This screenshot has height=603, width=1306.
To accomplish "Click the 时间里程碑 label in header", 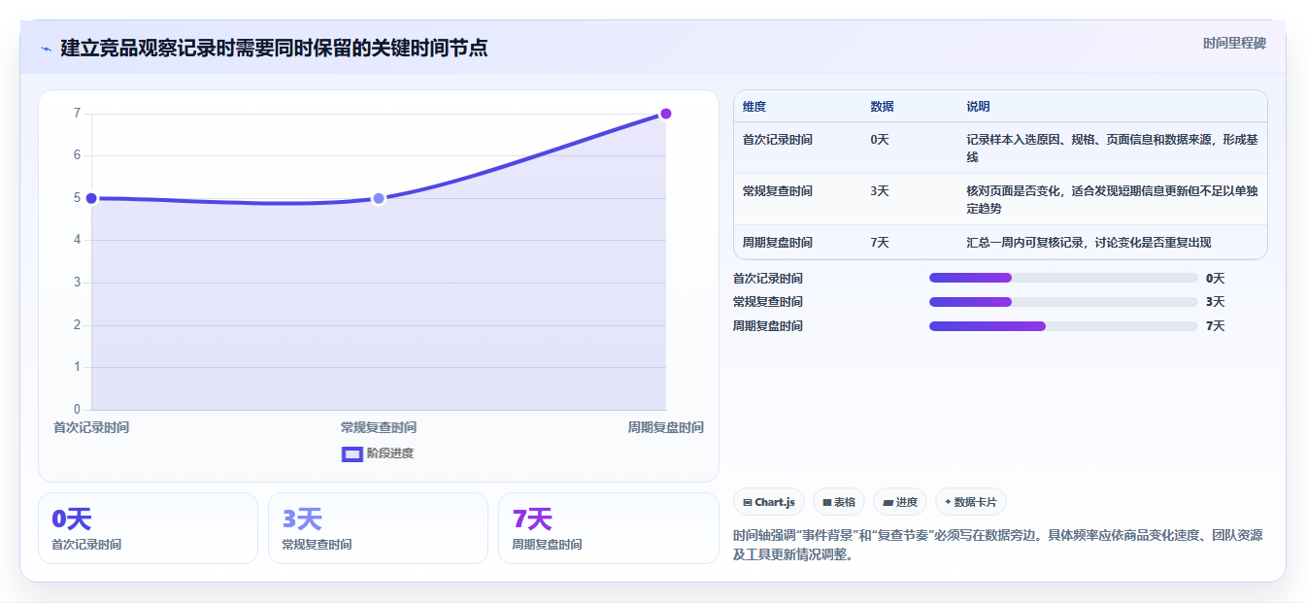I will pyautogui.click(x=1234, y=43).
